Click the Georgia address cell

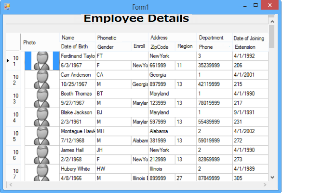tap(172, 75)
